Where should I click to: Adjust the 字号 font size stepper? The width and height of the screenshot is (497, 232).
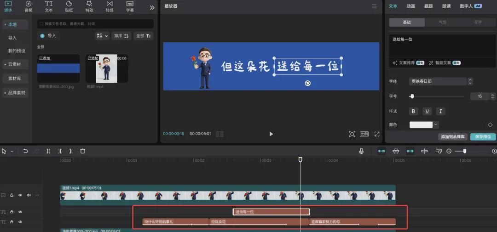coord(492,96)
